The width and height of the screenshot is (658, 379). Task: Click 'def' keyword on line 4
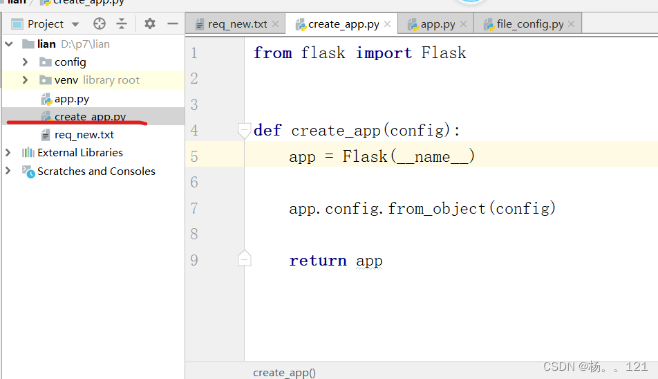tap(267, 131)
